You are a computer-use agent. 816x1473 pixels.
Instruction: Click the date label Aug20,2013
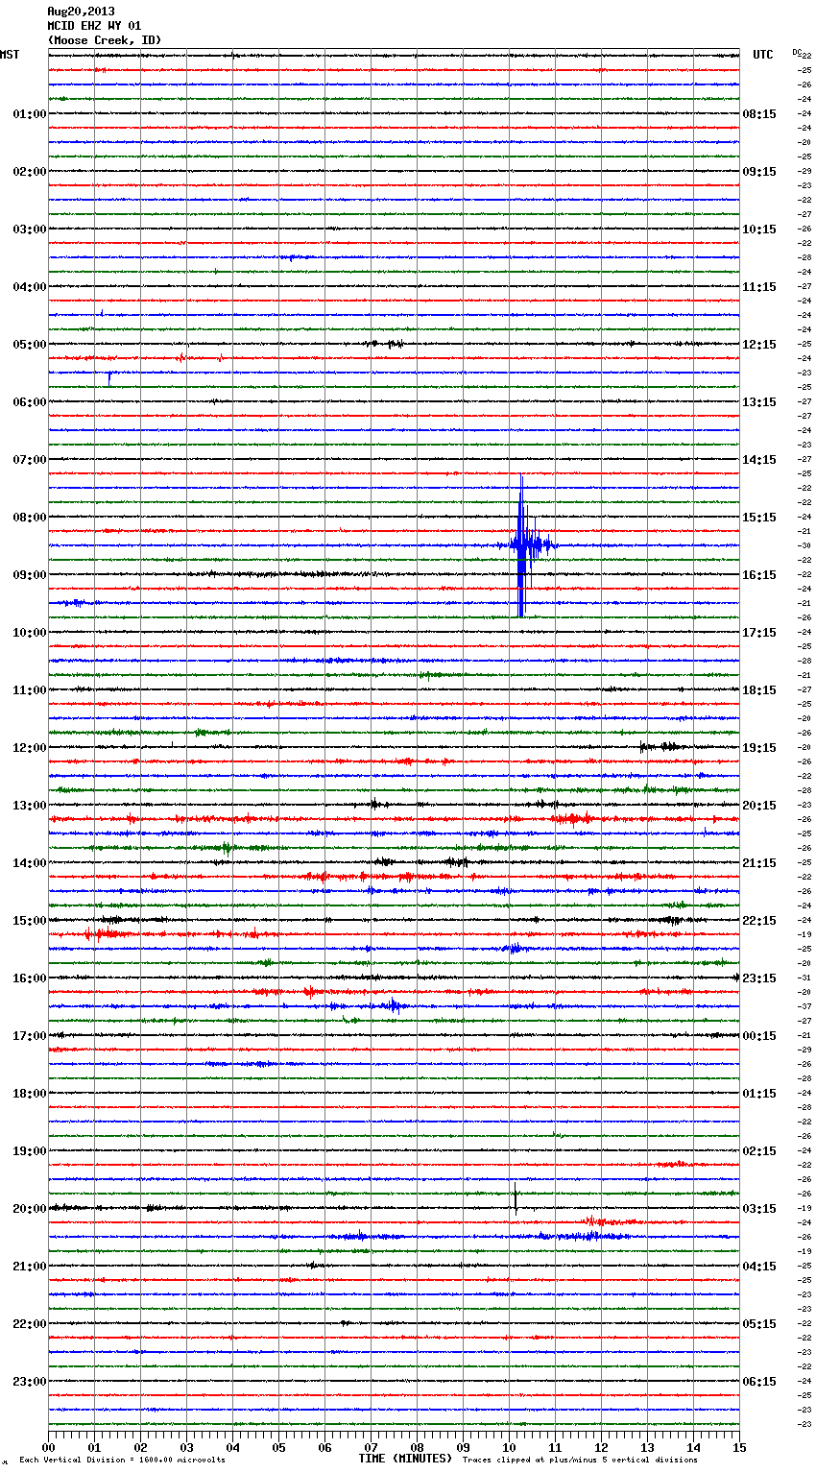(x=81, y=12)
